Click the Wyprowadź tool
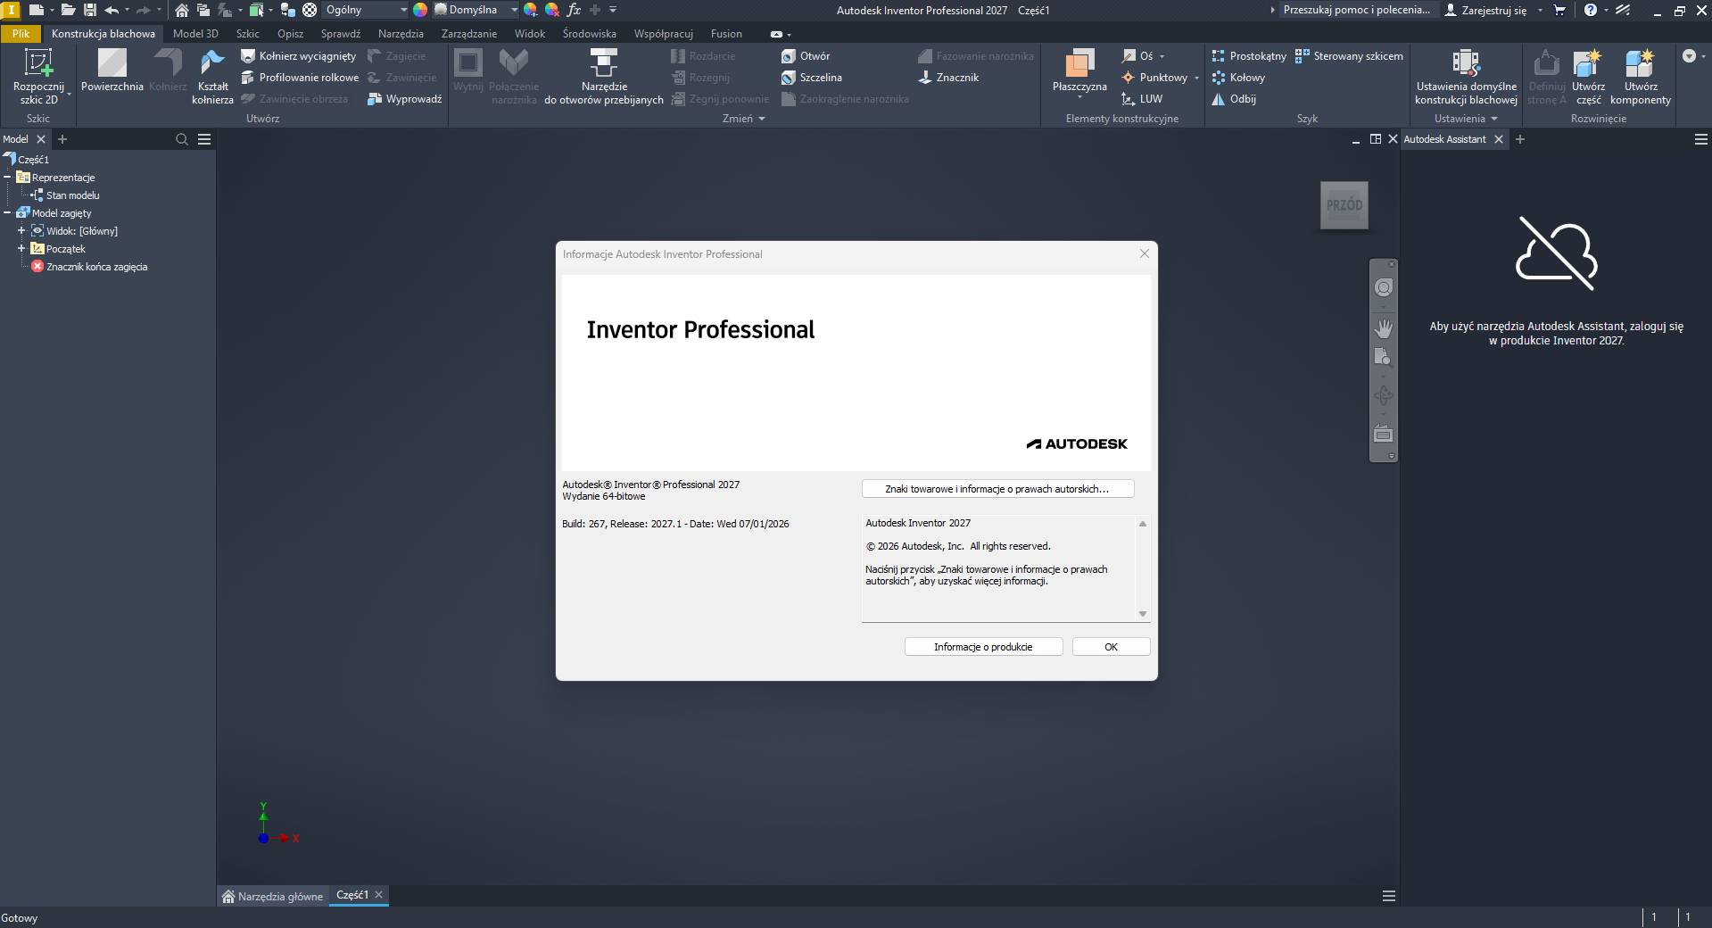The width and height of the screenshot is (1712, 928). tap(404, 99)
